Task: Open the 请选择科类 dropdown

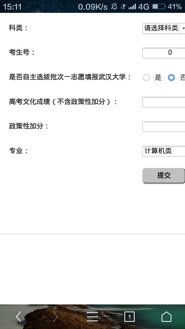Action: (164, 28)
